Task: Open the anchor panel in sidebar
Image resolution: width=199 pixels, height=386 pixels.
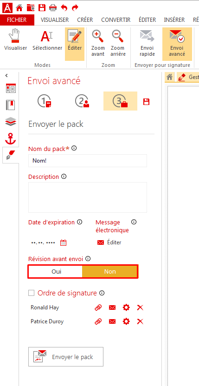Action: pos(11,139)
